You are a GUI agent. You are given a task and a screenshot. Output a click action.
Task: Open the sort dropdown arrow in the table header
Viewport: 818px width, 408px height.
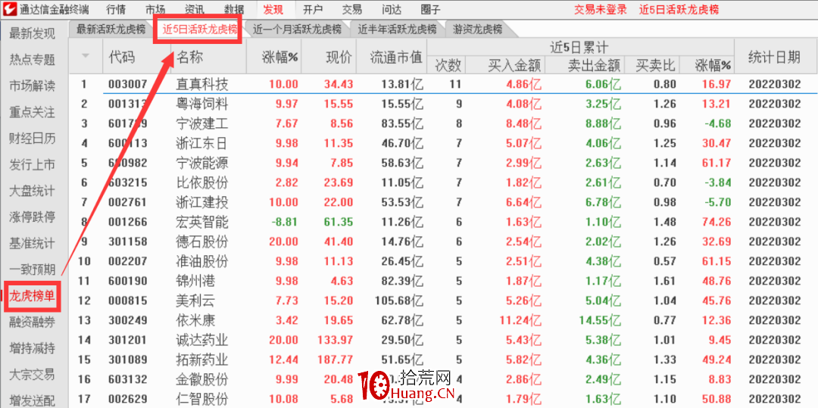[x=86, y=55]
